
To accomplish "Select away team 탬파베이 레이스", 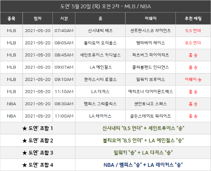I will click(x=151, y=43).
